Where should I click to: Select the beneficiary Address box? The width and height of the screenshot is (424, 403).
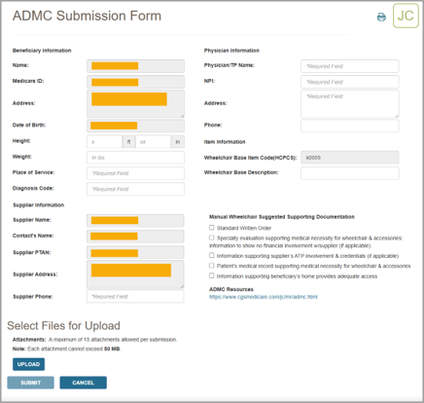pyautogui.click(x=135, y=104)
